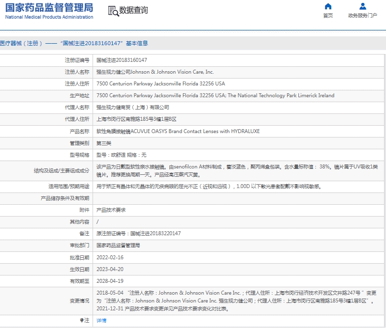Click the 产品技术要求 attachment value
Viewport: 386px width, 329px height.
point(111,210)
